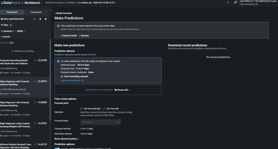Image resolution: width=278 pixels, height=149 pixels.
Task: Star the Temporal Hierarchical Model
Action: pos(35,60)
